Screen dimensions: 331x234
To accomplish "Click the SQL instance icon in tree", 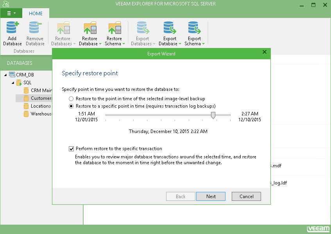I will click(x=19, y=83).
